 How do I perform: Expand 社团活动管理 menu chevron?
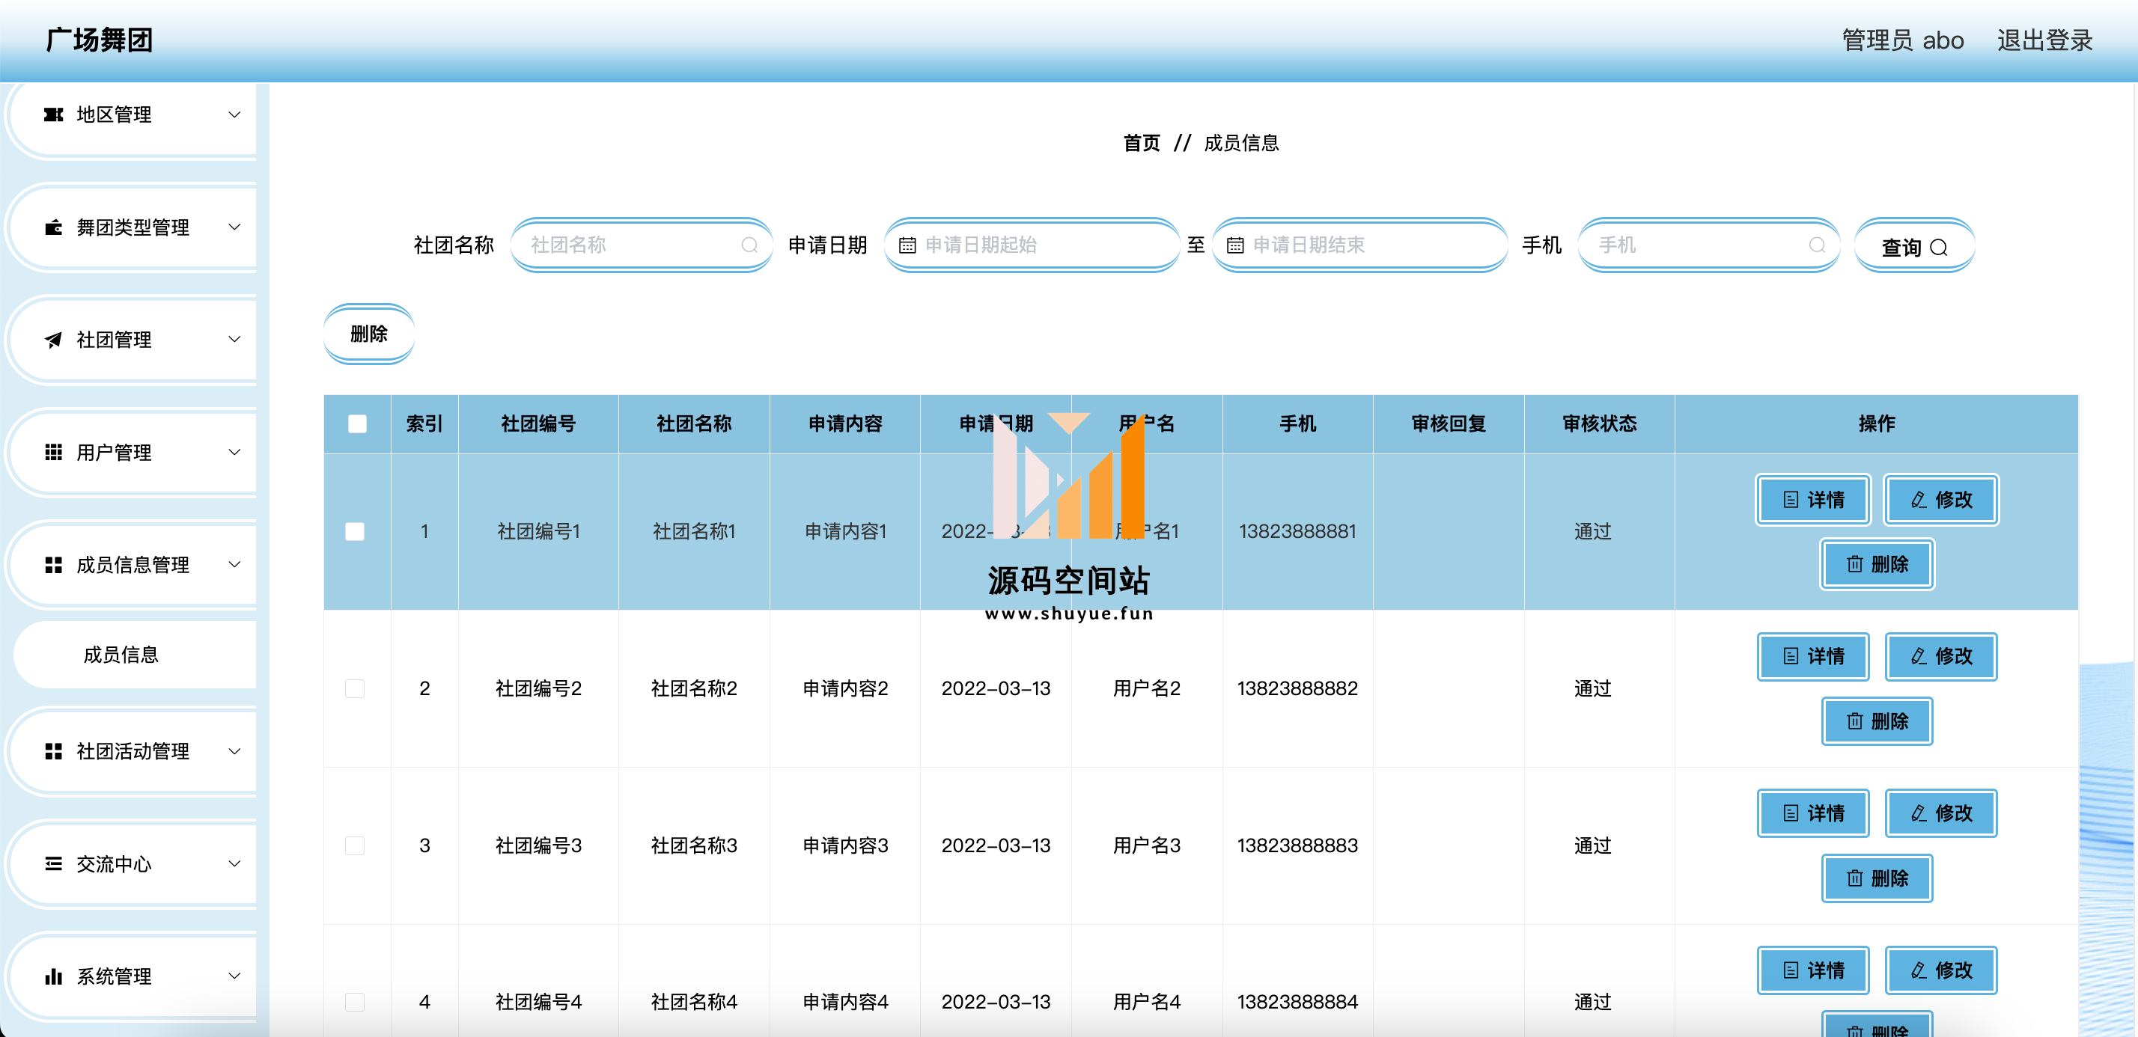click(x=235, y=750)
